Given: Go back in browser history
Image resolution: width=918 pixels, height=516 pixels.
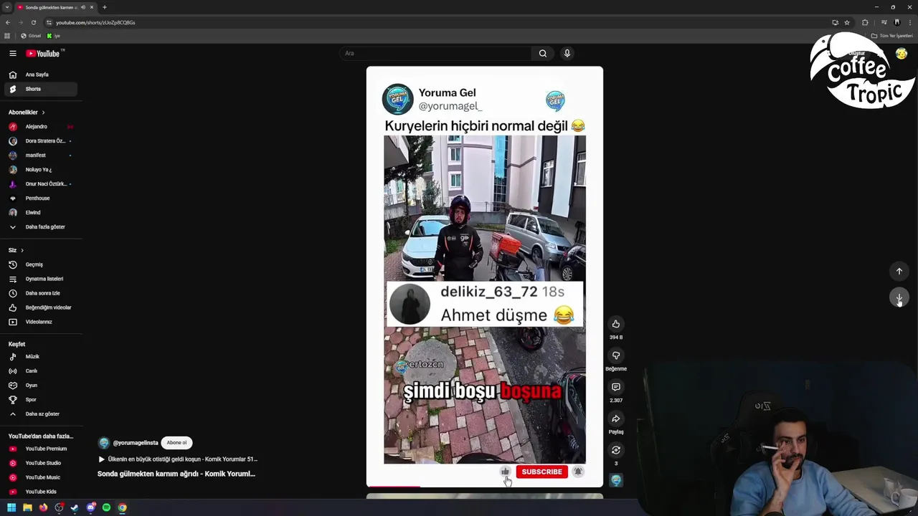Looking at the screenshot, I should [8, 22].
